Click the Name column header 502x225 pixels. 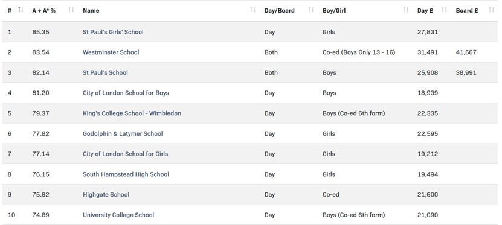[x=91, y=10]
